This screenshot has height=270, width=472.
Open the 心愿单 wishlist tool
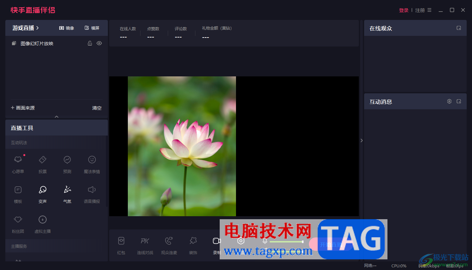click(x=18, y=164)
